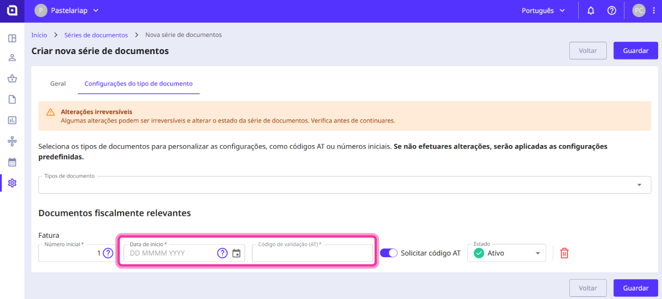The image size is (662, 299).
Task: Delete the Fatura row with trash icon
Action: (x=564, y=253)
